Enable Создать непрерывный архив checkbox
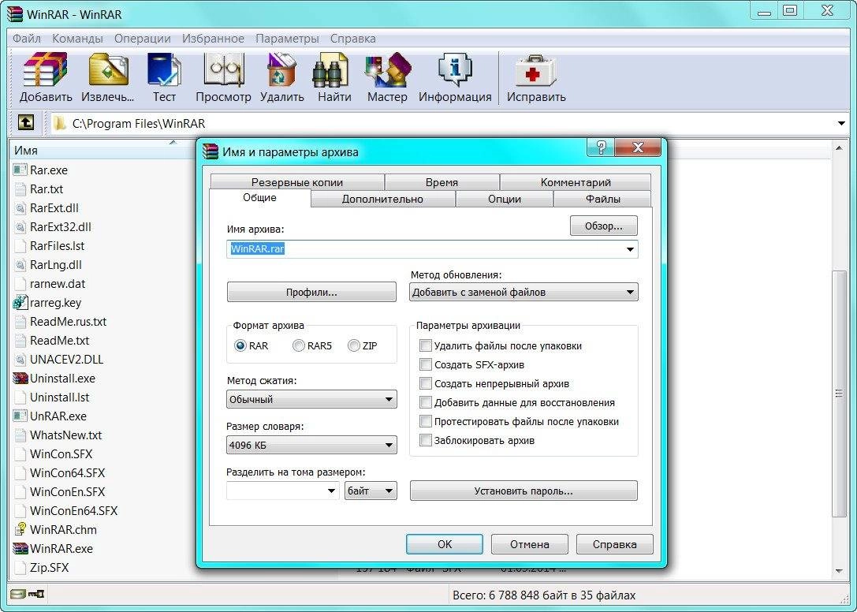 click(425, 383)
